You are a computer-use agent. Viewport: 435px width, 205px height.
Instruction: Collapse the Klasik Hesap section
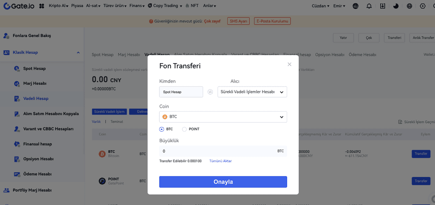[78, 53]
